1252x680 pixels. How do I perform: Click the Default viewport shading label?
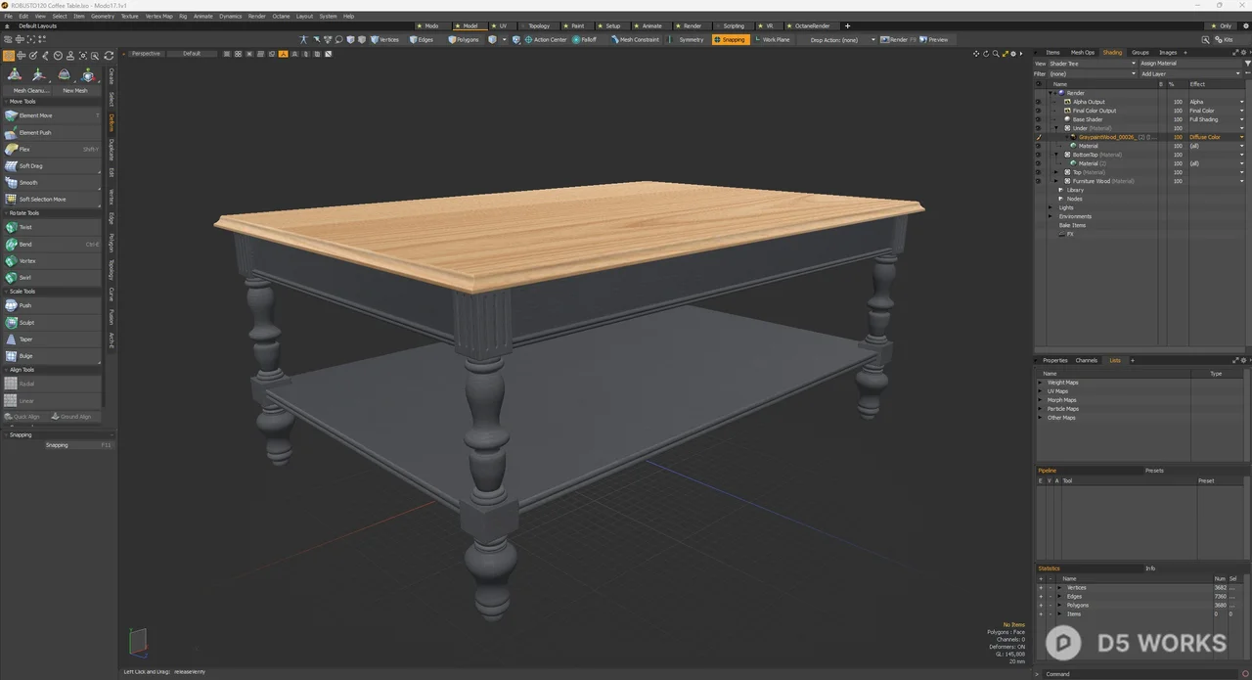point(192,54)
